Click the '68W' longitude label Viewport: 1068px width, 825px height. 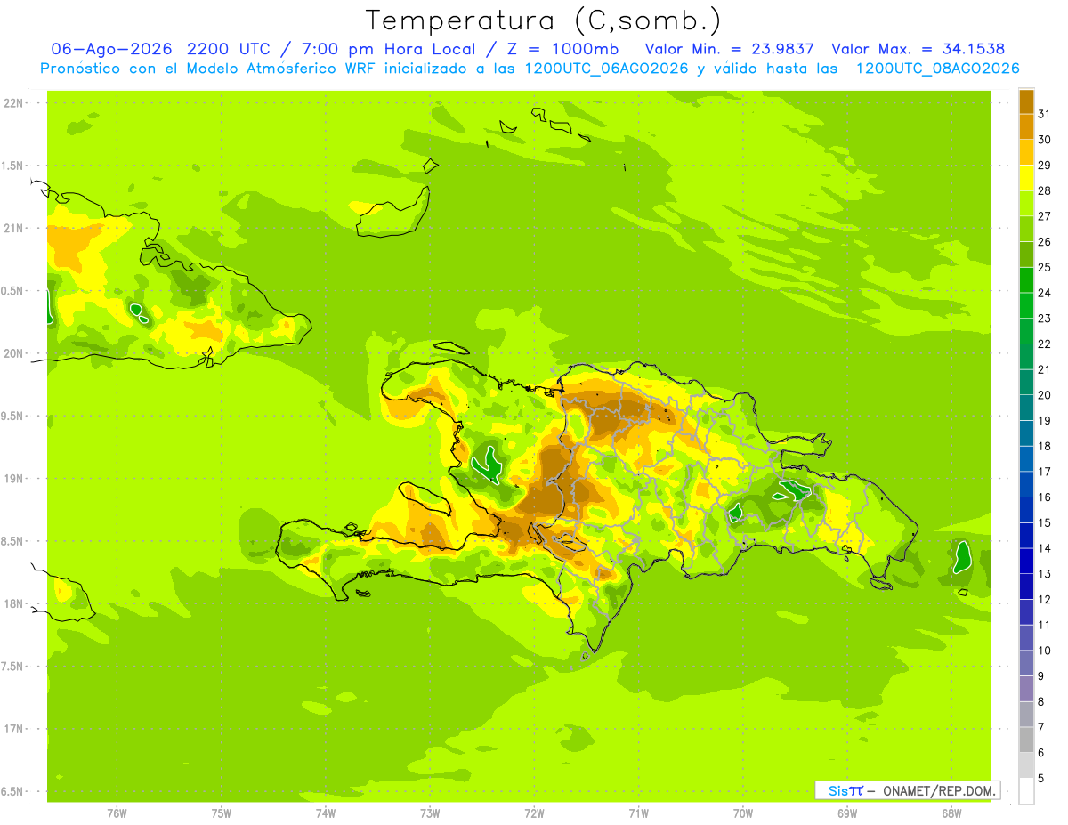pos(951,813)
